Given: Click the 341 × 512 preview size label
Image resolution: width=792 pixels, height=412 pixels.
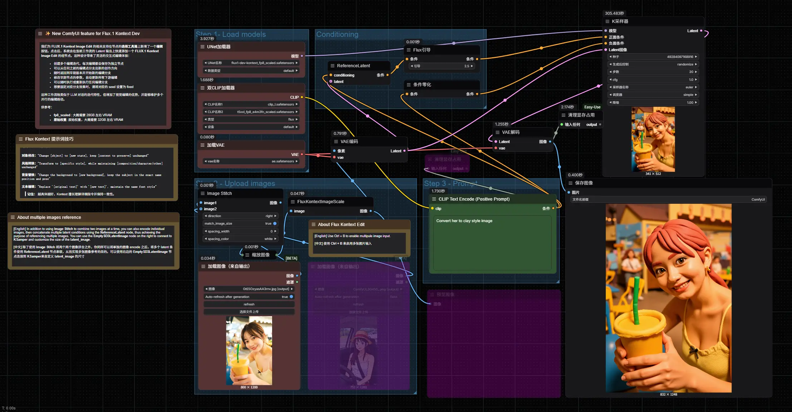Looking at the screenshot, I should click(x=653, y=174).
